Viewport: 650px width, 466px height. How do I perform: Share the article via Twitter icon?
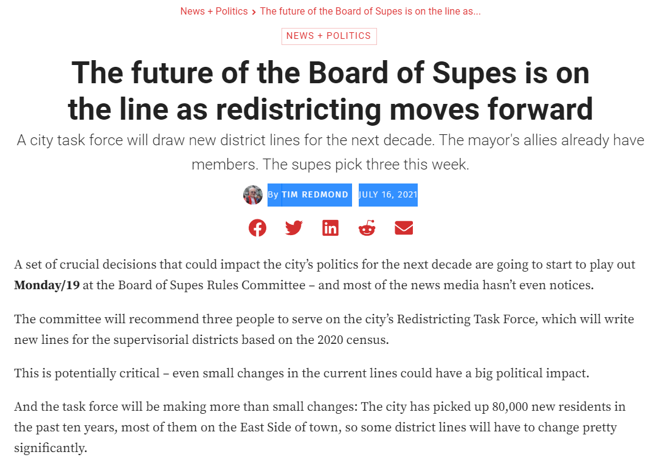[x=294, y=228]
